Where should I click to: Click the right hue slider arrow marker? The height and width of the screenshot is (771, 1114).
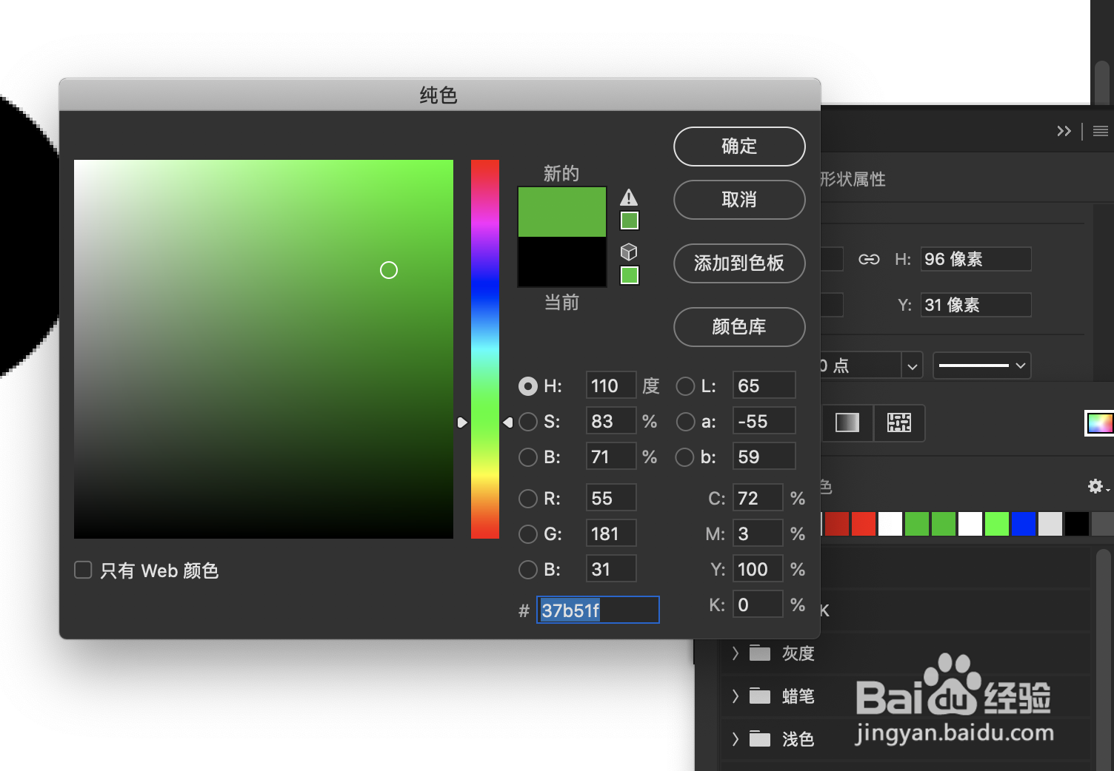point(507,422)
